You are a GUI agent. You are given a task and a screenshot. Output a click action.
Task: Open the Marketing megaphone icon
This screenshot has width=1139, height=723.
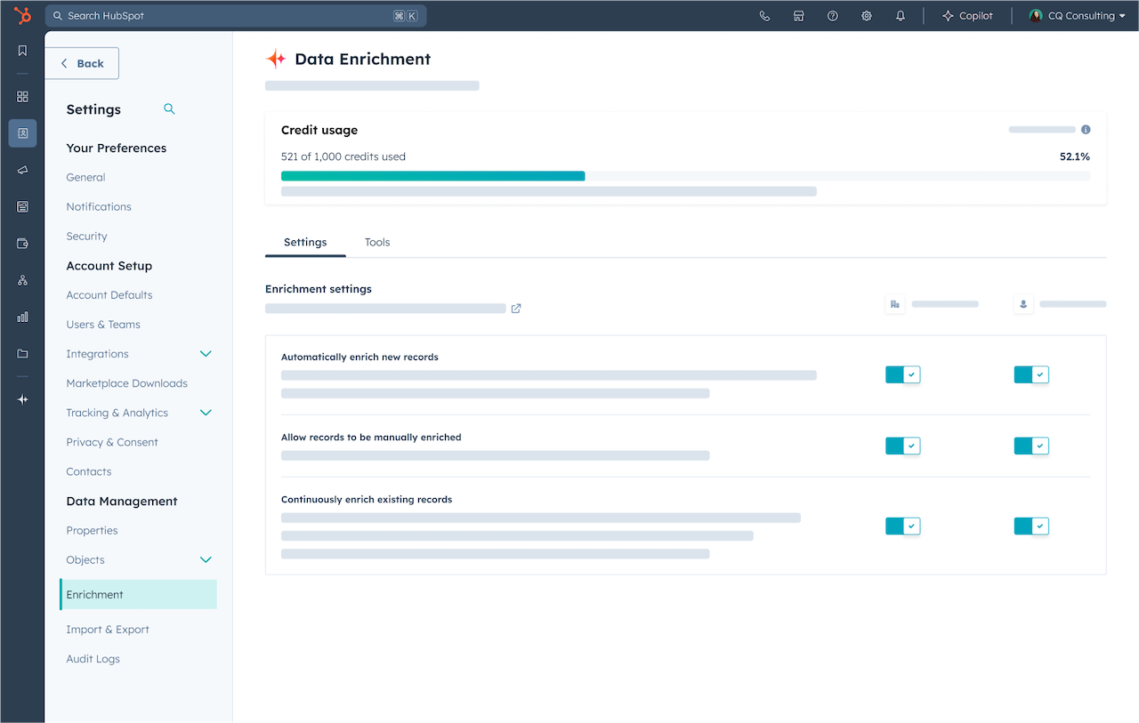[x=21, y=170]
